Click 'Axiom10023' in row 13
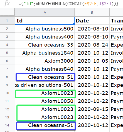Image resolution: width=123 pixels, height=132 pixels. 45,117
